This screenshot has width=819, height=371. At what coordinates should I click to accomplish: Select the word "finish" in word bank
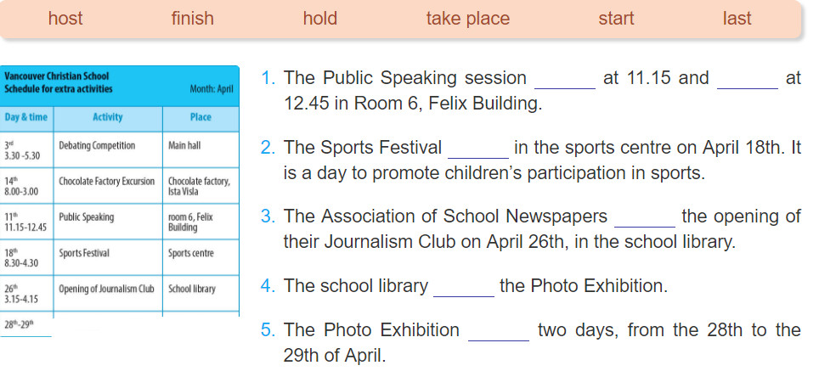192,19
